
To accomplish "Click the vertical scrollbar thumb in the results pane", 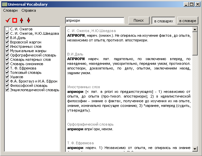I will [x=195, y=43].
